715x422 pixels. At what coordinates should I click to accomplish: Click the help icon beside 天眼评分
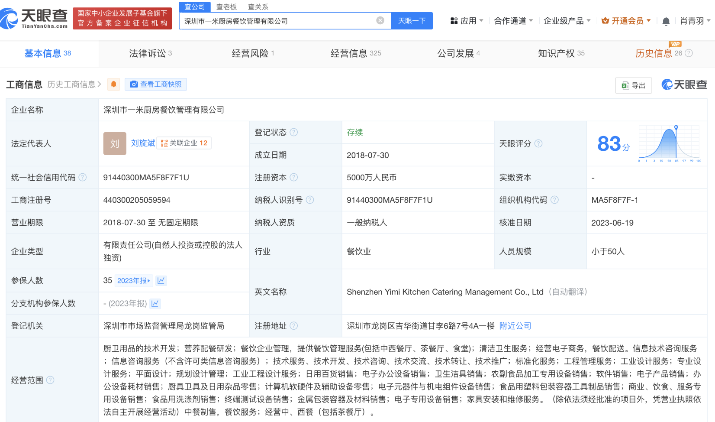[538, 143]
